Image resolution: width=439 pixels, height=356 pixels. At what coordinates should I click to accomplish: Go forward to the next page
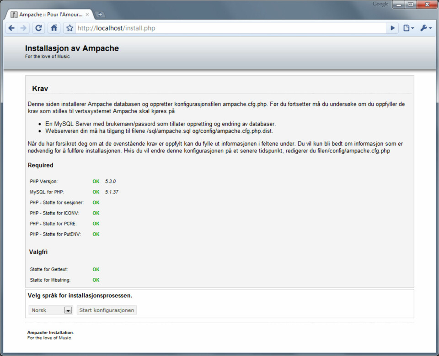pos(23,28)
